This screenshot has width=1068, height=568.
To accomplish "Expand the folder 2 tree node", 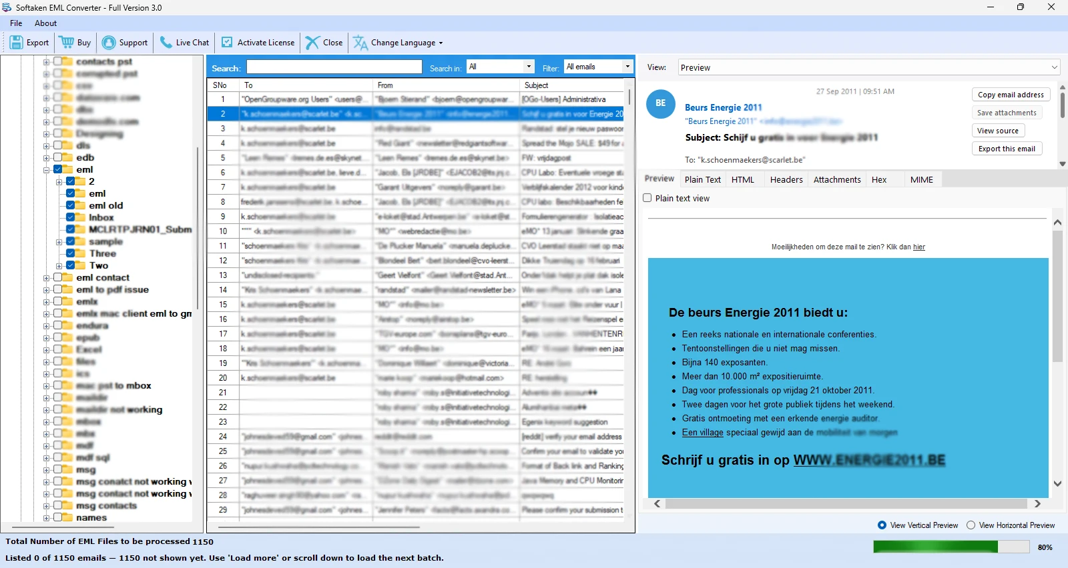I will tap(59, 182).
